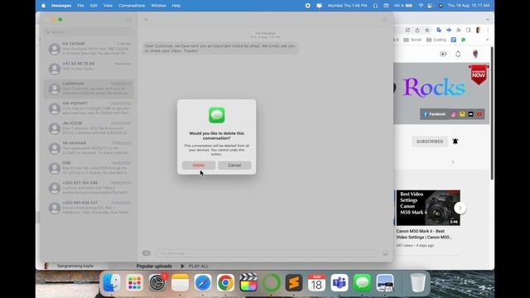Viewport: 530px width, 298px height.
Task: Open the Canon M50 Mark ii video thumbnail
Action: tap(428, 208)
